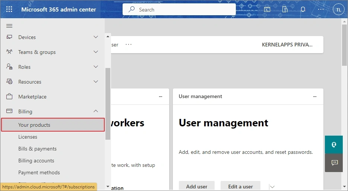Open the dropdown chevron beside Edit a user
348x191 pixels.
[272, 187]
